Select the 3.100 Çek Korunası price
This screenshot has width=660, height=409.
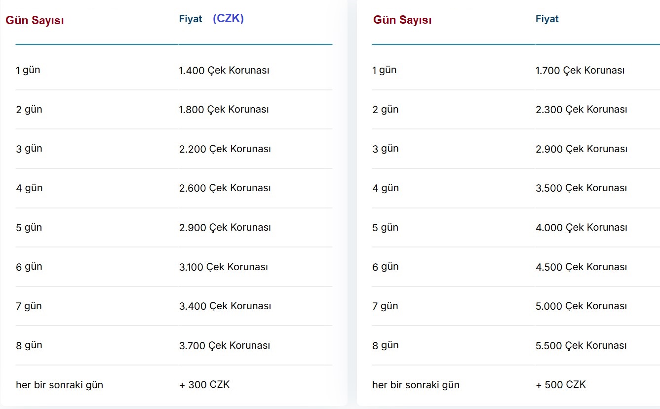[223, 267]
